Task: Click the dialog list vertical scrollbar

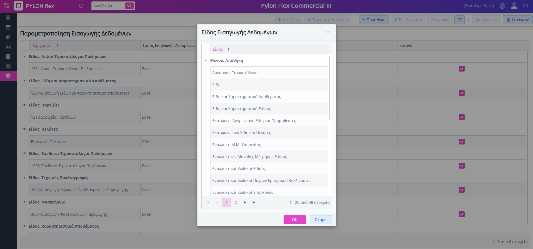Action: [x=330, y=89]
